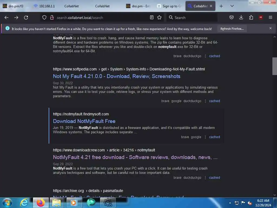Open NotMyFault 4.21 free download result
277x208 pixels.
pyautogui.click(x=135, y=157)
